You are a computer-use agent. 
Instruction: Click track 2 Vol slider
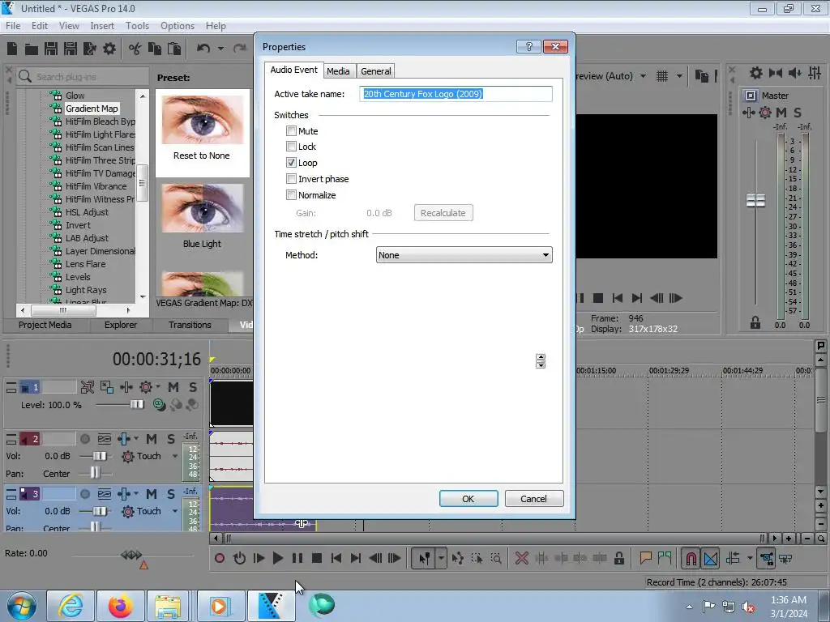100,456
